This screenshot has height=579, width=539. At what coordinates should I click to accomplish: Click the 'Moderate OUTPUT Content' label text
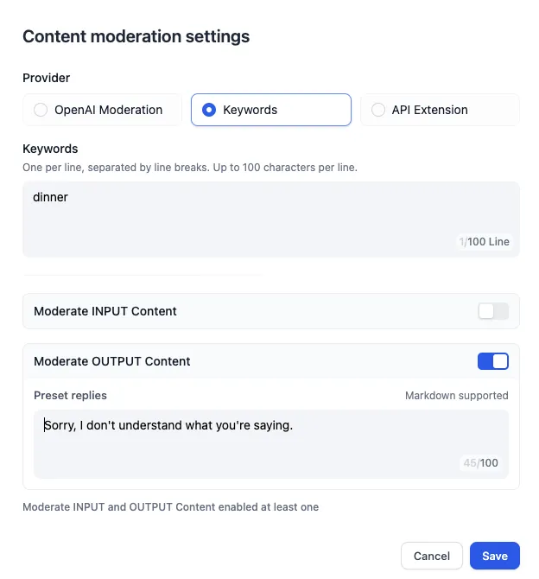pos(111,361)
